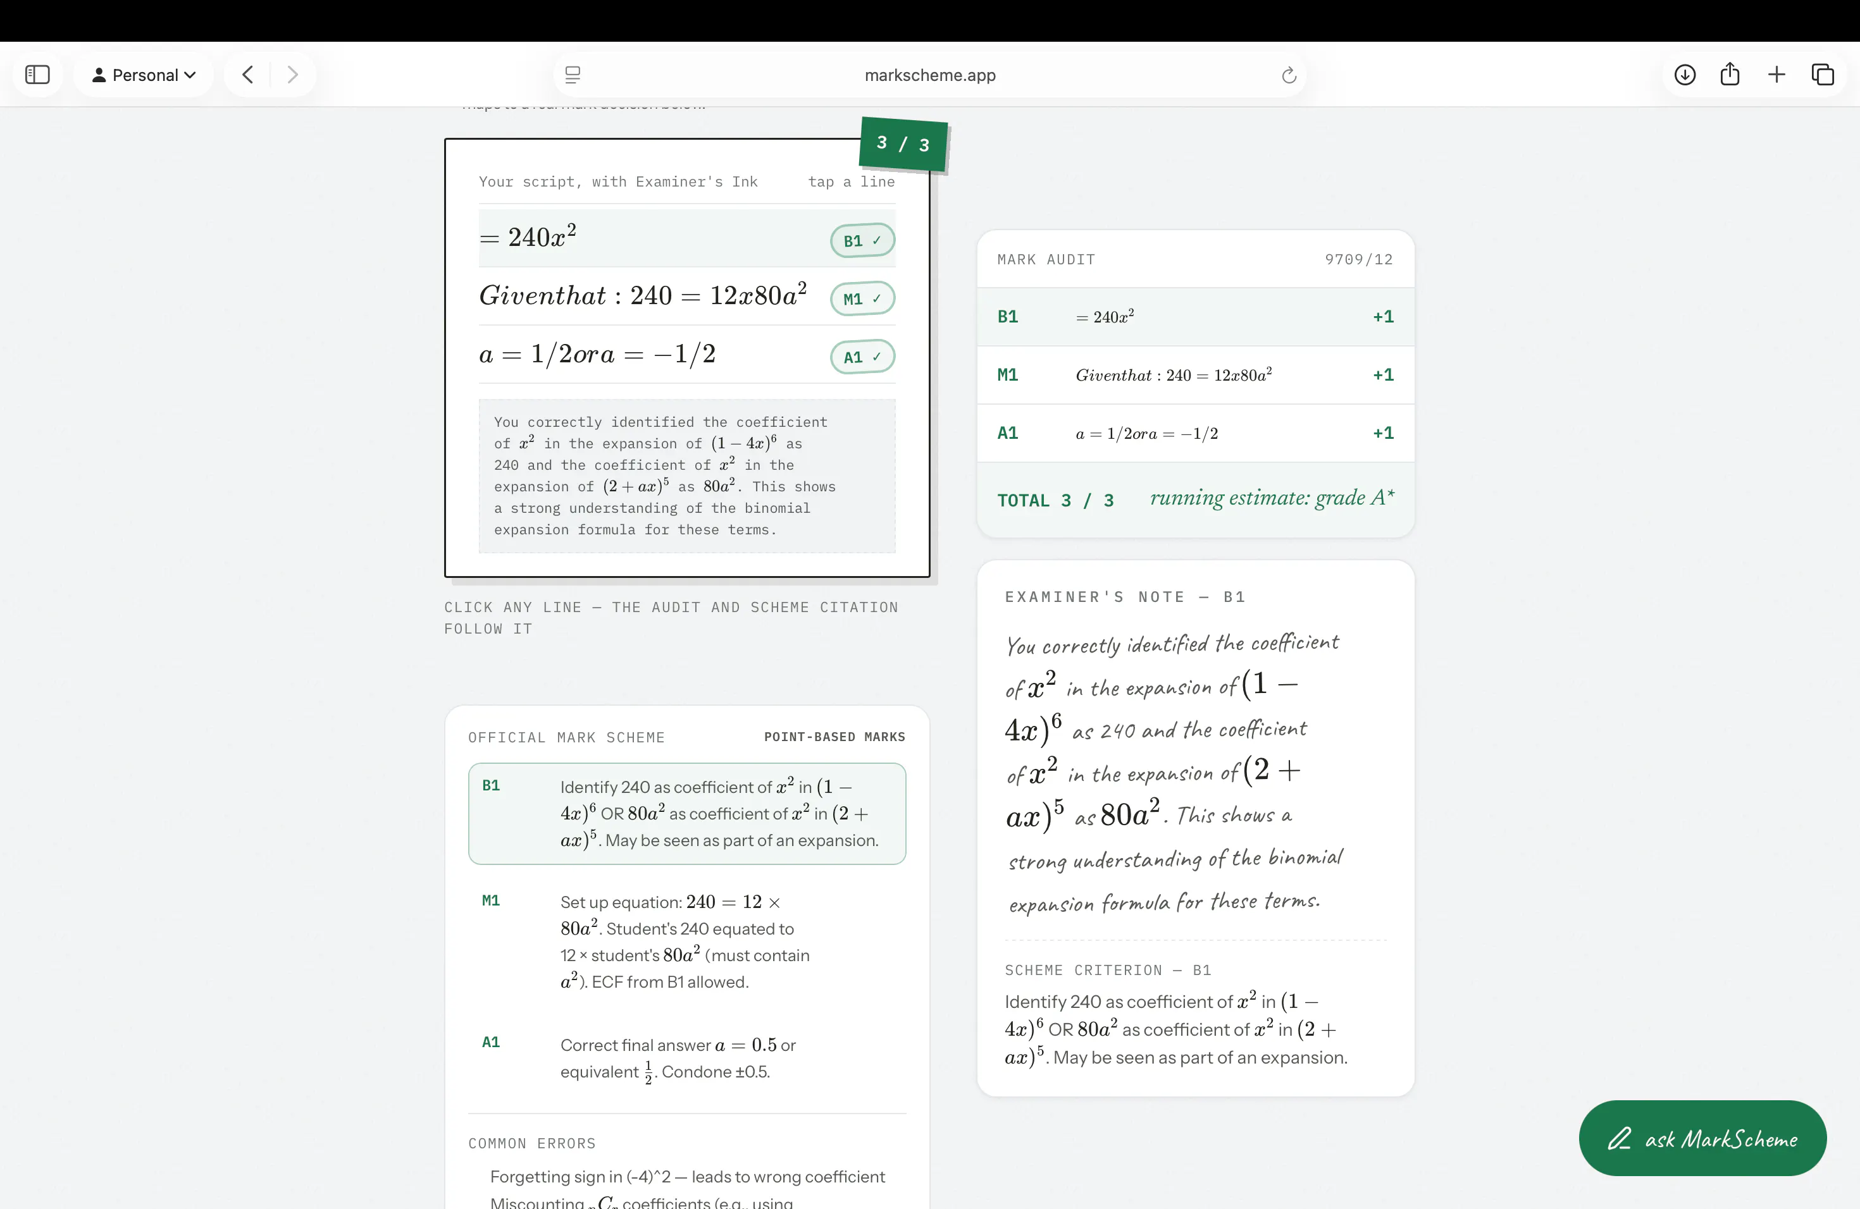The image size is (1860, 1209).
Task: Go back with the left chevron
Action: [248, 75]
